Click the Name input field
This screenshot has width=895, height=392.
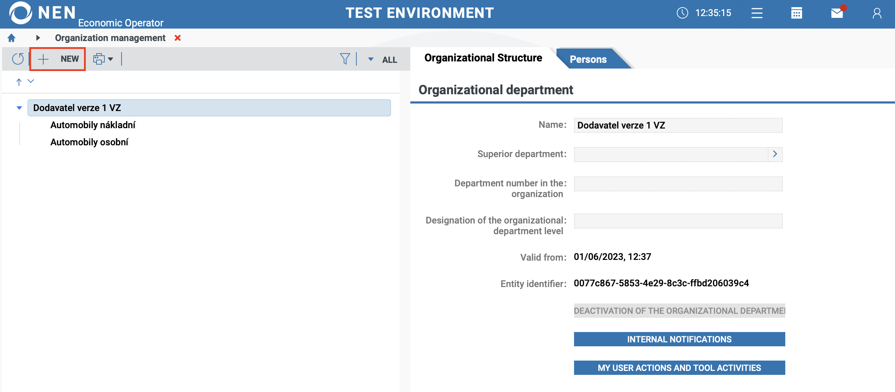(x=678, y=125)
